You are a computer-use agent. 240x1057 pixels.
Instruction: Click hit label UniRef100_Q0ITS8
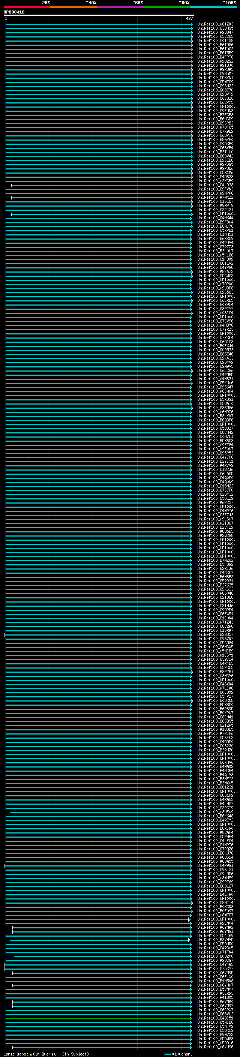[215, 40]
